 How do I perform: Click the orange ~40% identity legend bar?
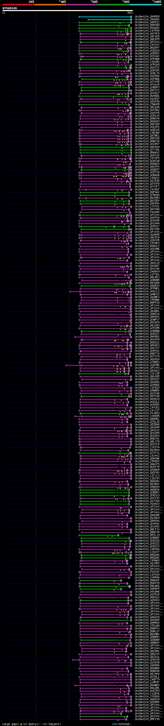(x=50, y=5)
